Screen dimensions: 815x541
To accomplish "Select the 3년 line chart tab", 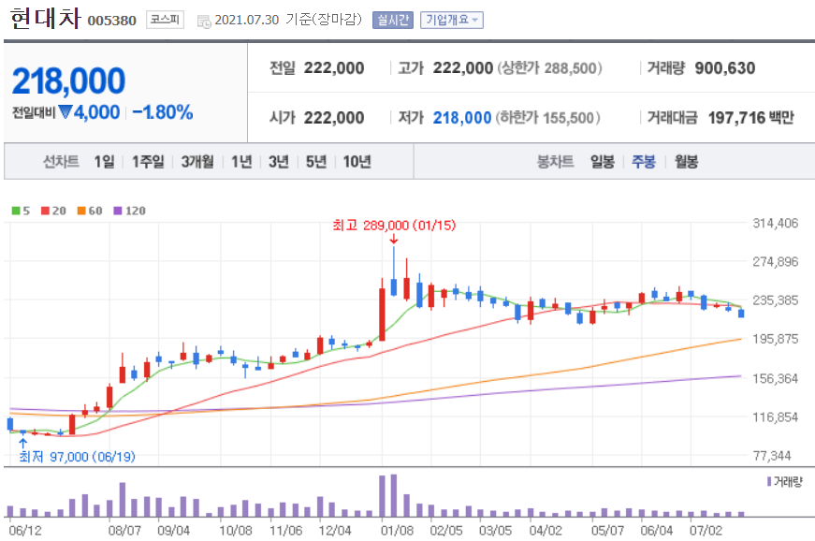I will pos(279,162).
